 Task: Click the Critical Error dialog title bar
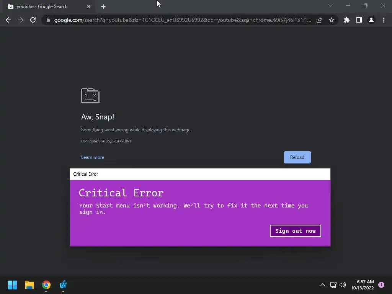(200, 174)
